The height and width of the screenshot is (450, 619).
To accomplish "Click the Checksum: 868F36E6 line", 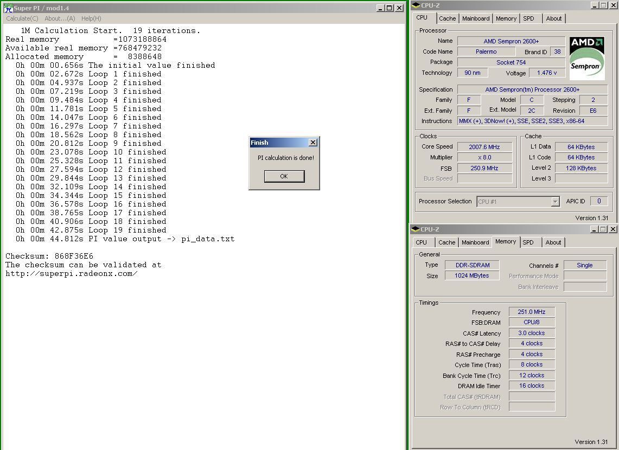I will tap(49, 256).
